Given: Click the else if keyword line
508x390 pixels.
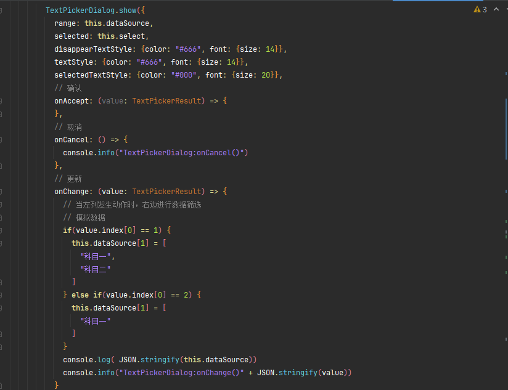Looking at the screenshot, I should [x=132, y=295].
